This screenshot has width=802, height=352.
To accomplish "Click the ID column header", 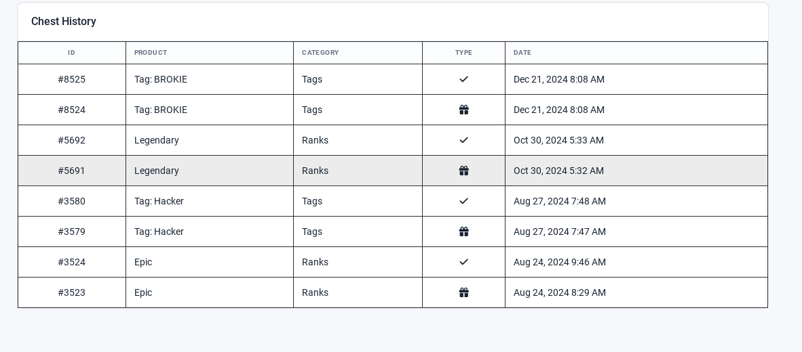I will [72, 53].
